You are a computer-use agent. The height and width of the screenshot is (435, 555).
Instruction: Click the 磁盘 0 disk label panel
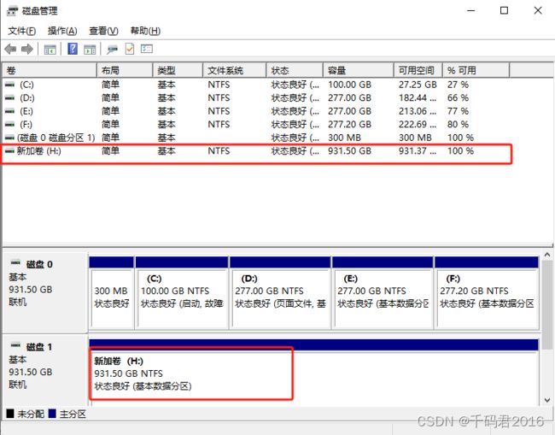[45, 292]
